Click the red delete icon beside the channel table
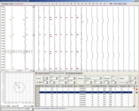139x111 pixels. click(137, 89)
